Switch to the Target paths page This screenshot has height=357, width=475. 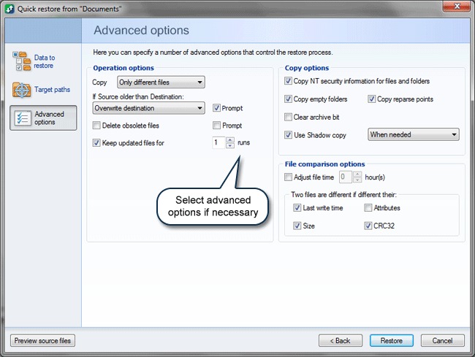click(52, 90)
